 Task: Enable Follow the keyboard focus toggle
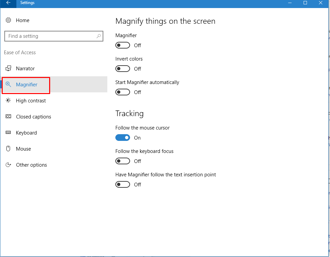tap(123, 161)
